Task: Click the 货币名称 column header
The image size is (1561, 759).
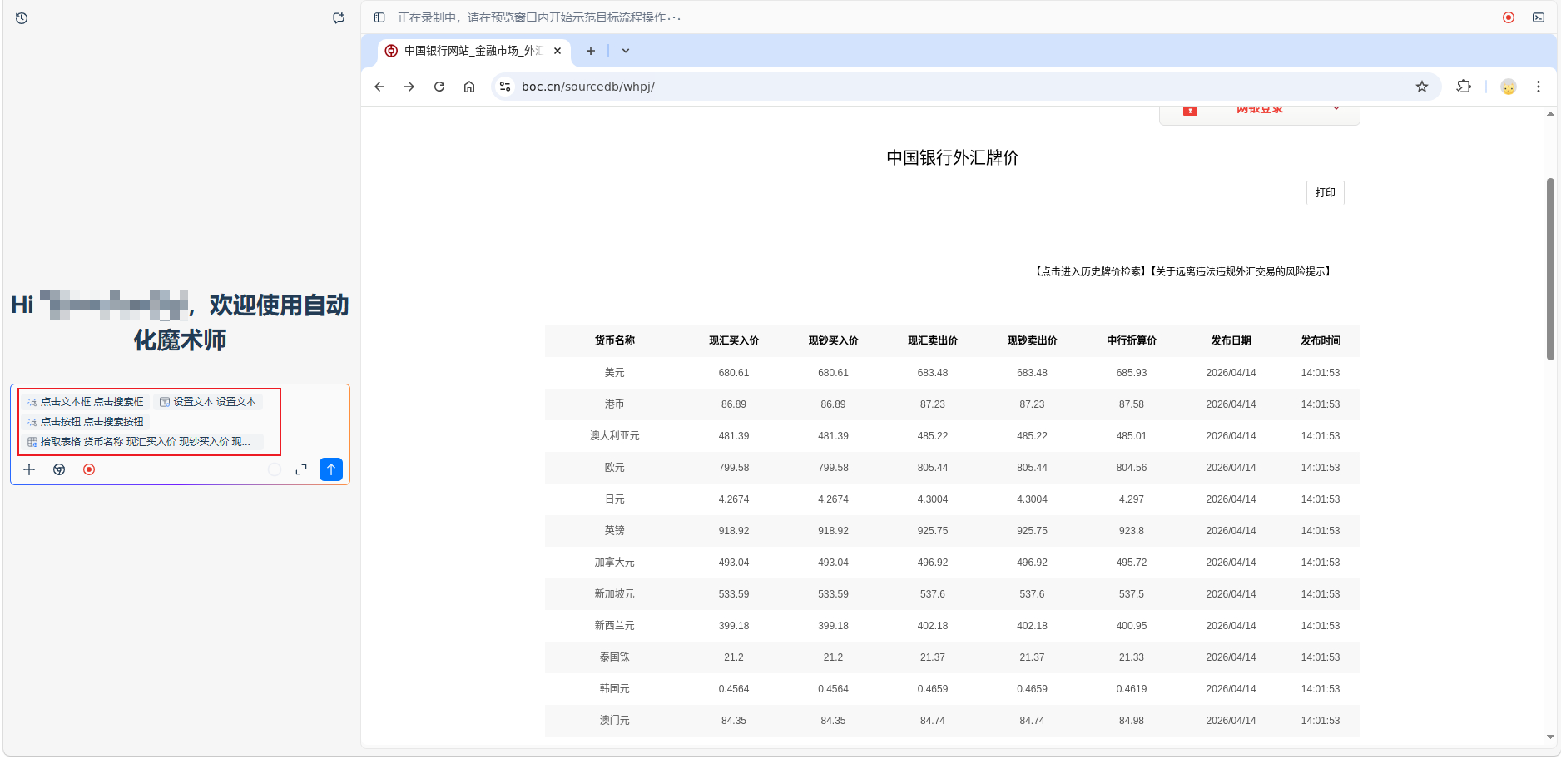Action: pos(615,340)
